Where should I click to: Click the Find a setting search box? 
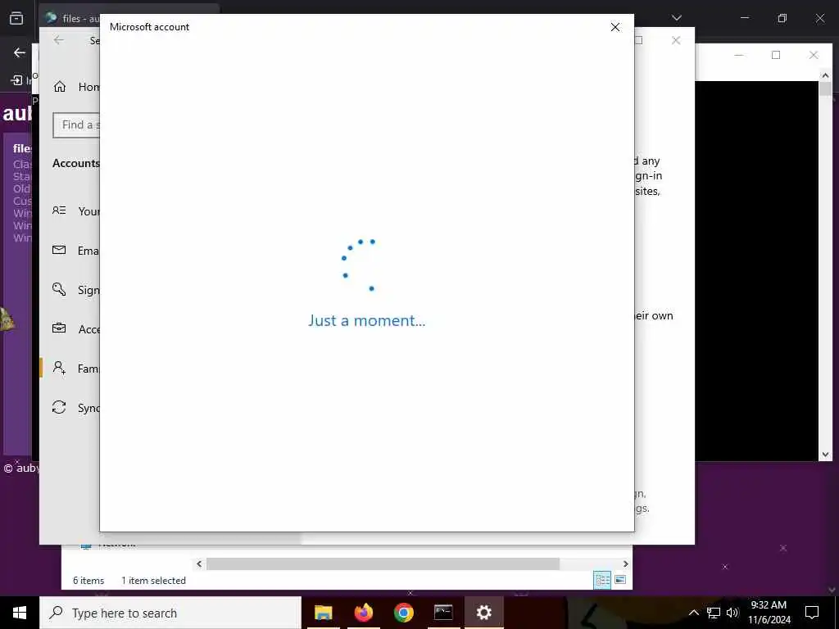(76, 125)
